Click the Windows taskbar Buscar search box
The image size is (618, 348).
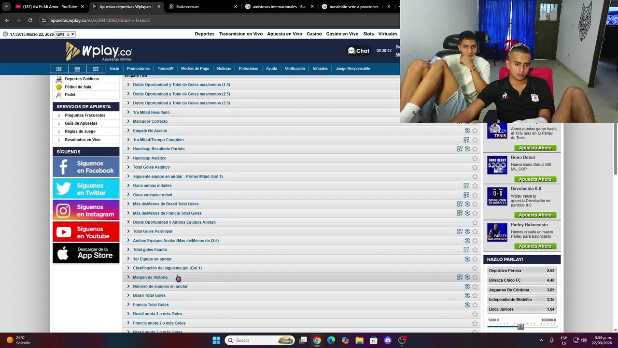[260, 340]
